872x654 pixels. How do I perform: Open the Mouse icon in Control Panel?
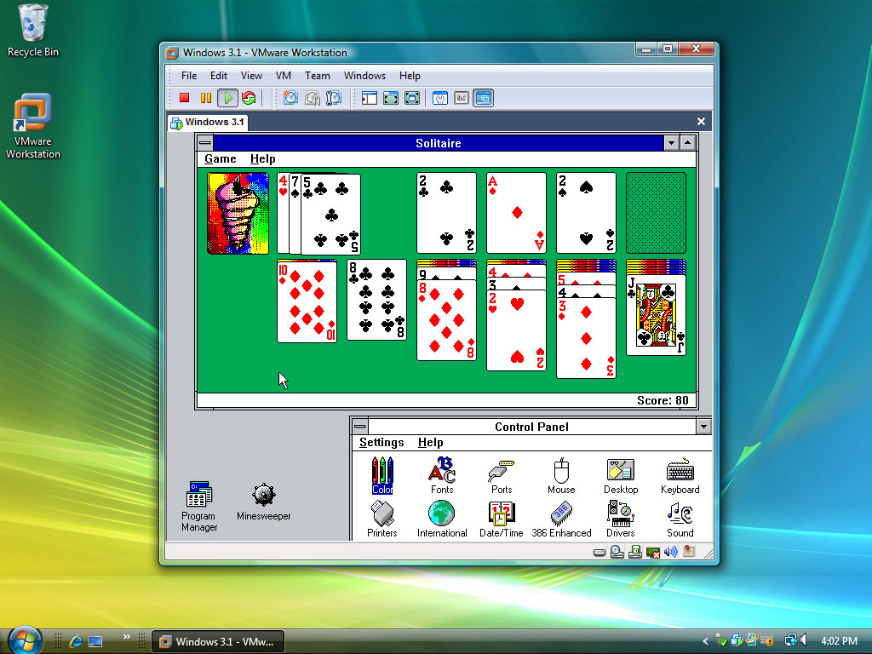coord(561,475)
